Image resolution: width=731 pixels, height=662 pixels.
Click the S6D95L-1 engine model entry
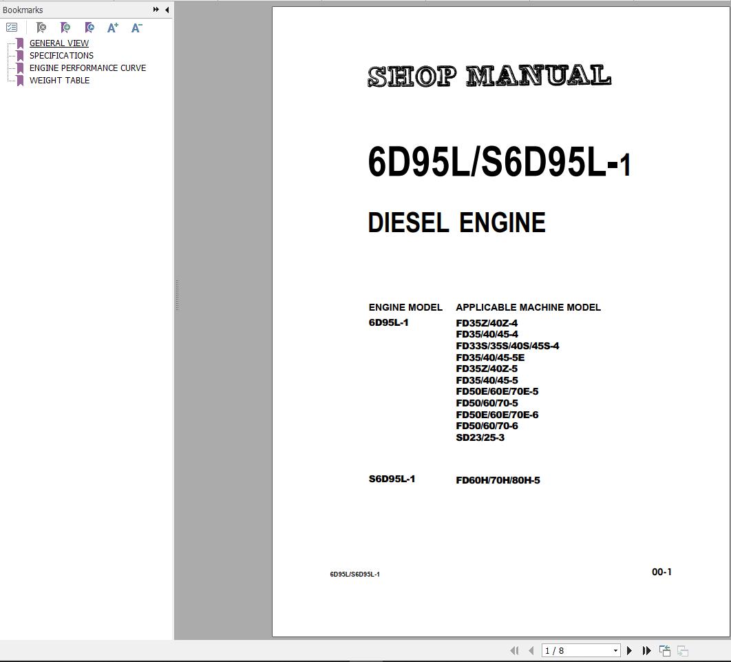392,479
